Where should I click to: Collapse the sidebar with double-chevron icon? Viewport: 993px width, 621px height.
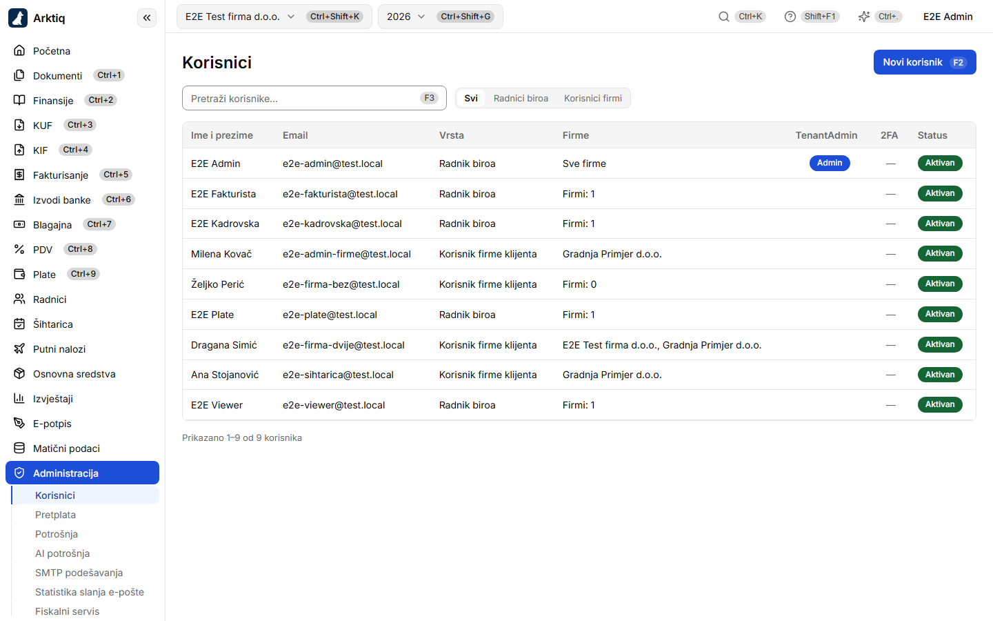click(x=147, y=18)
